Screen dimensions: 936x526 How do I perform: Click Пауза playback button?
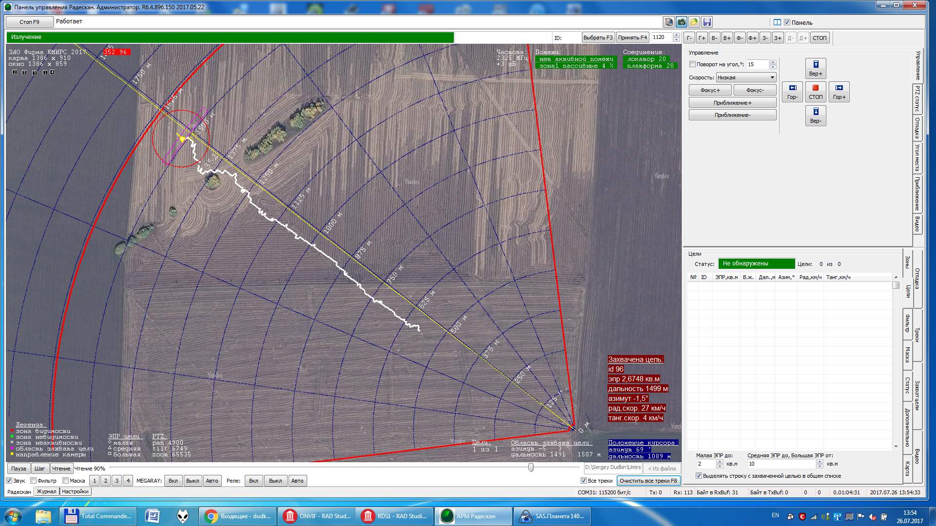[19, 469]
